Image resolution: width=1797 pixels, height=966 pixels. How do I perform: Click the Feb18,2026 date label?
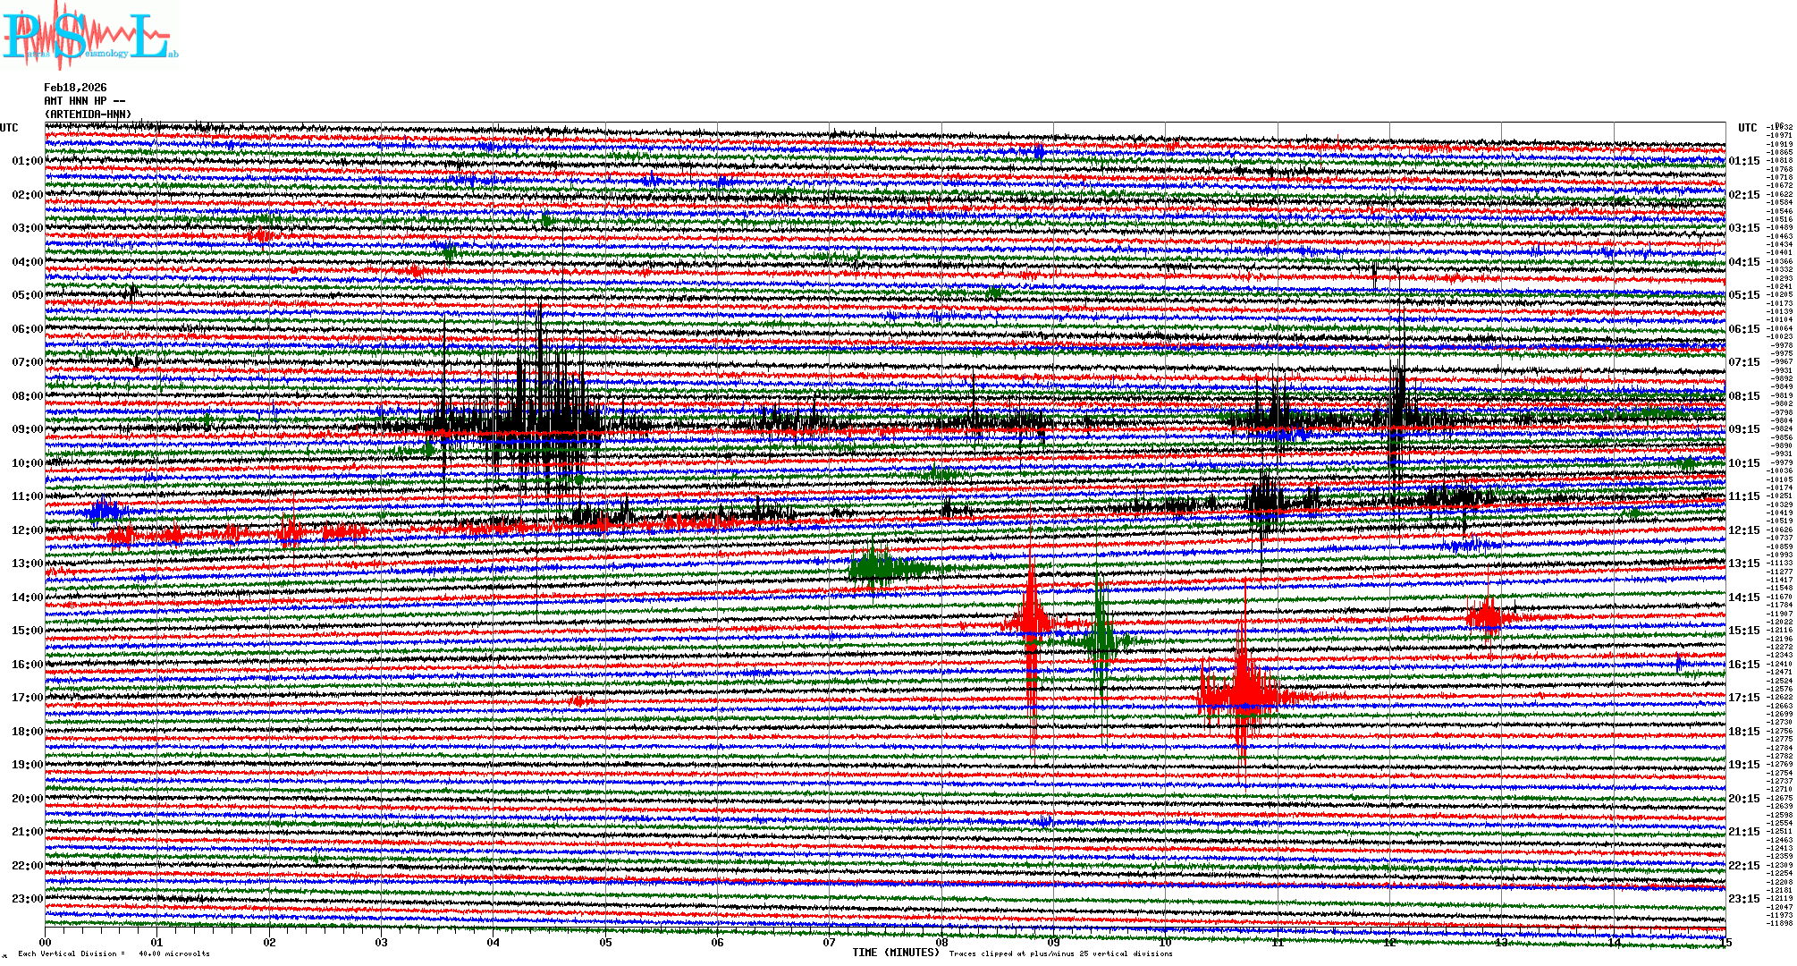(75, 88)
